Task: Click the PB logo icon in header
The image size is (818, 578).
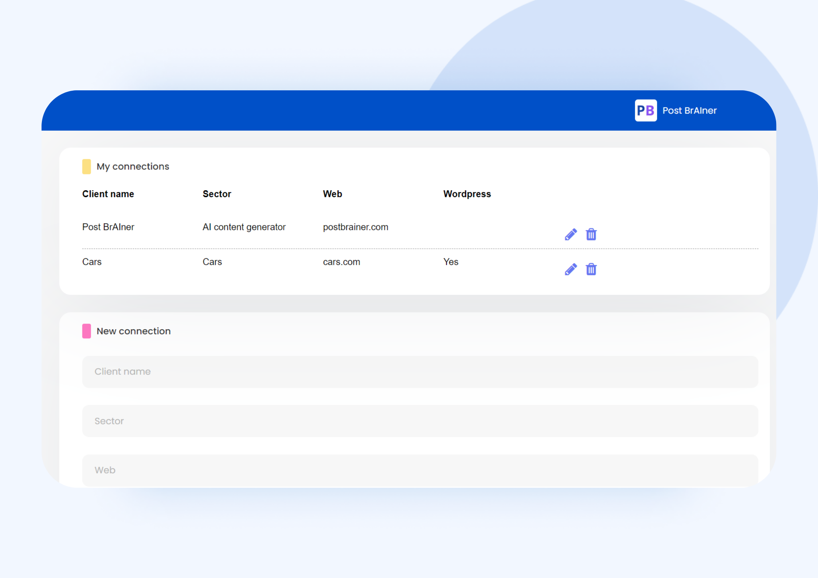Action: [x=645, y=110]
